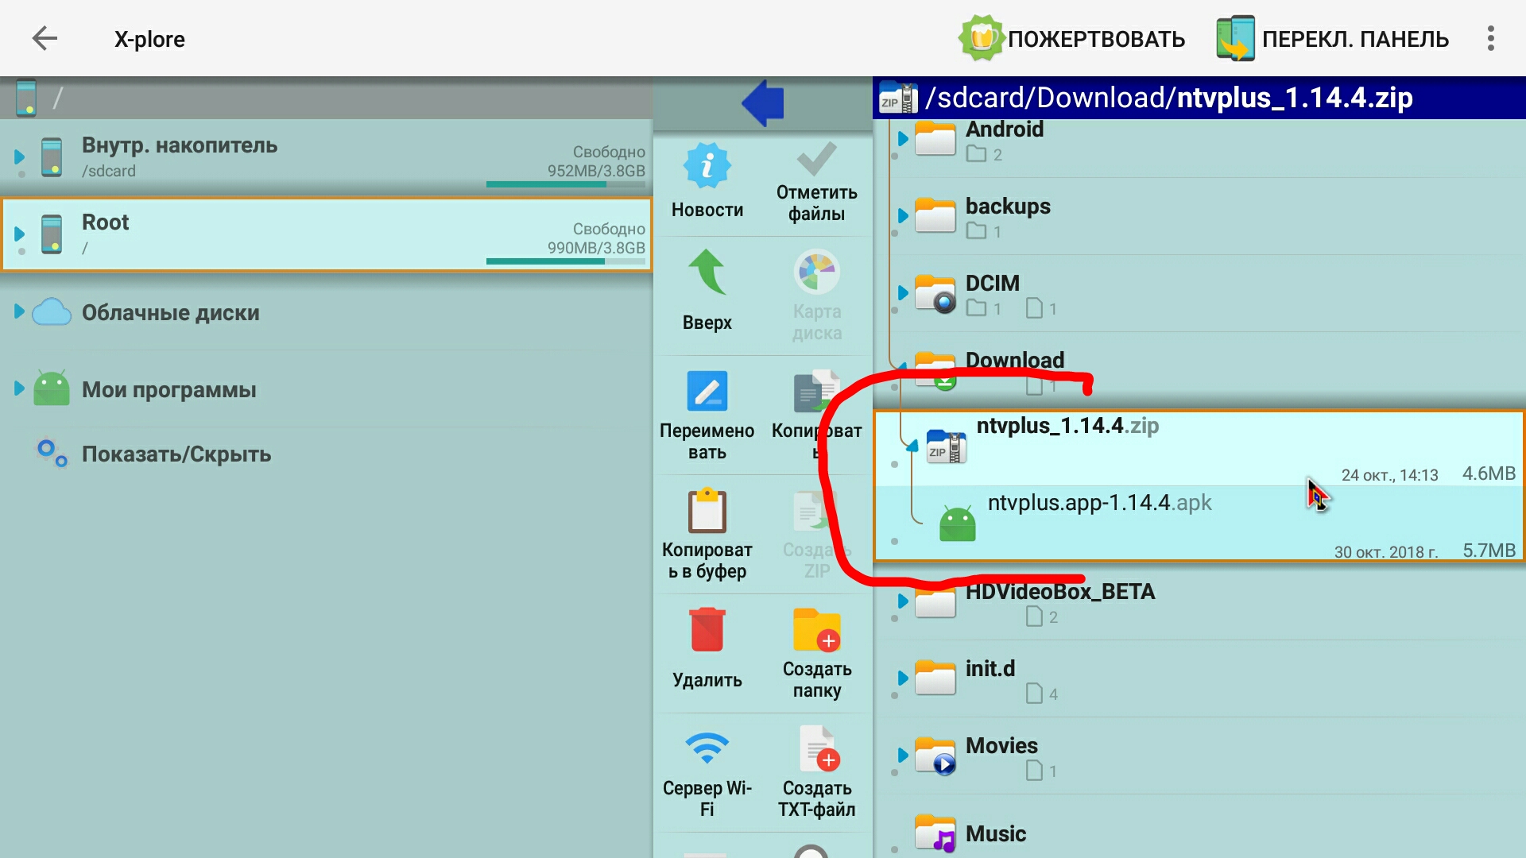Click the /sdcard/Download path header

pos(1199,98)
